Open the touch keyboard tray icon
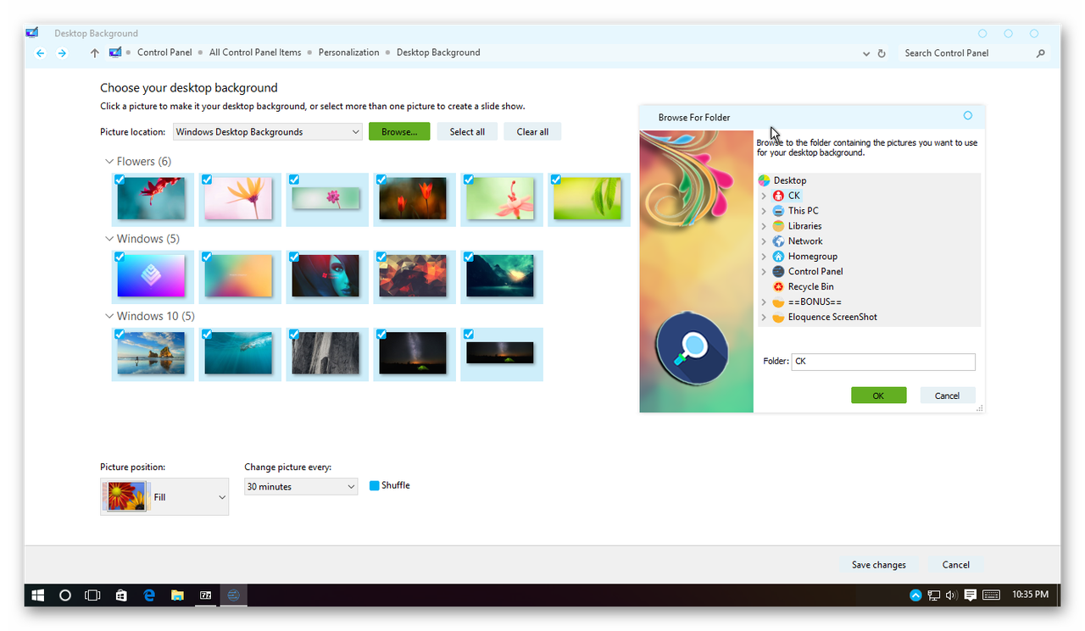Image resolution: width=1085 pixels, height=631 pixels. (991, 595)
